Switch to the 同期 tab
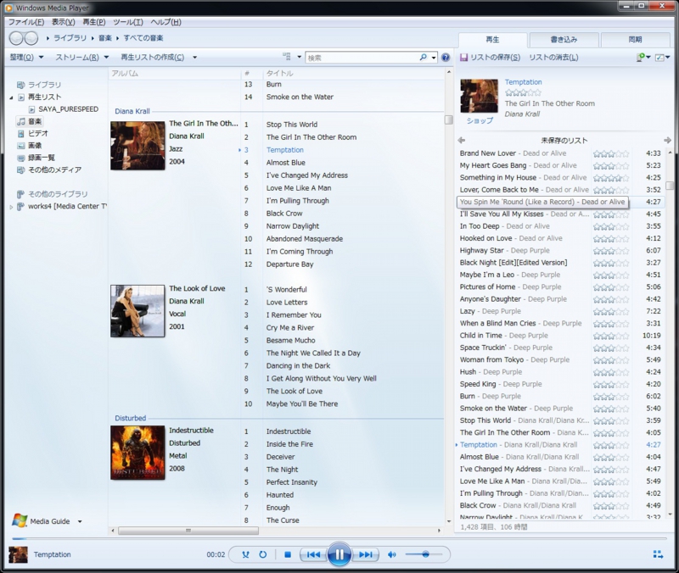This screenshot has width=679, height=573. click(635, 40)
